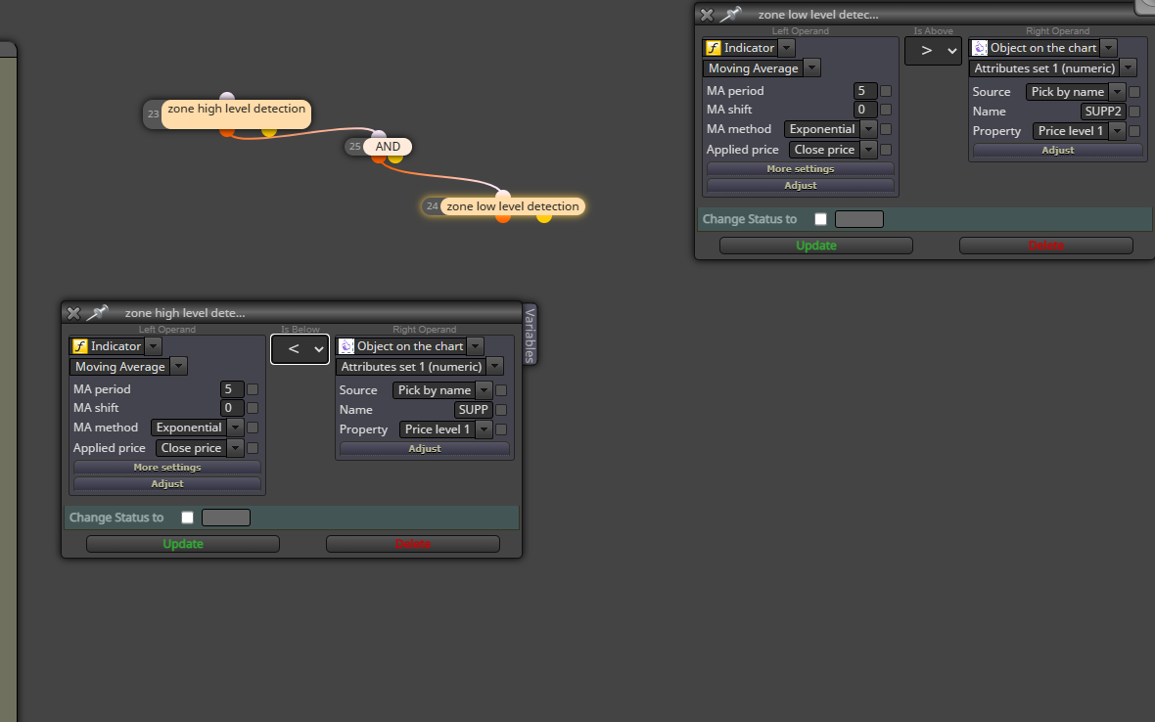Click Update in zone high level panel
Image resolution: width=1155 pixels, height=722 pixels.
(183, 544)
